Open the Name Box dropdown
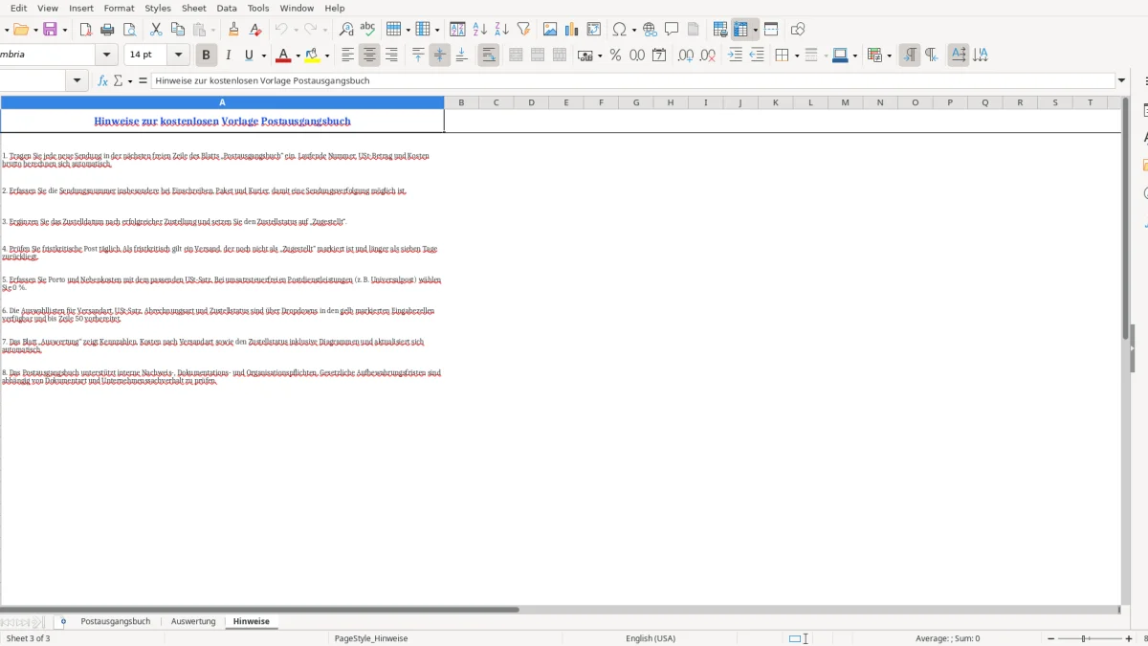The height and width of the screenshot is (646, 1148). pyautogui.click(x=77, y=81)
